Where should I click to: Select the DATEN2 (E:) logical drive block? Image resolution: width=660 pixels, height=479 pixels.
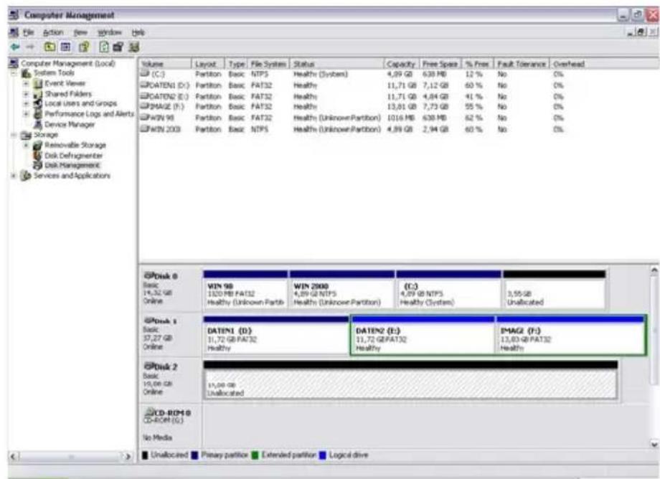coord(422,335)
